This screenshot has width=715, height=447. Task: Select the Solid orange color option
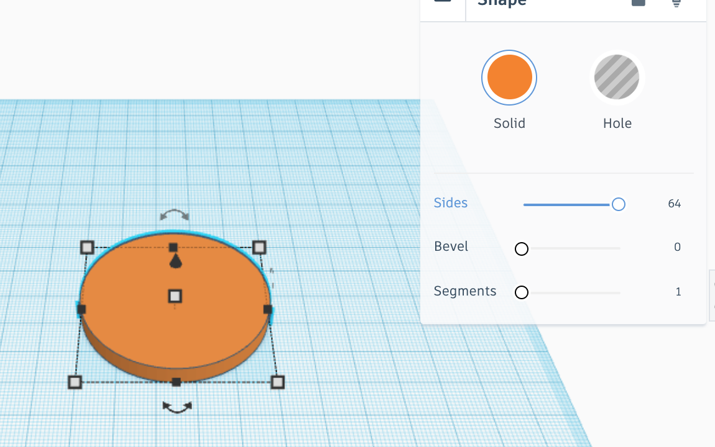[x=509, y=78]
